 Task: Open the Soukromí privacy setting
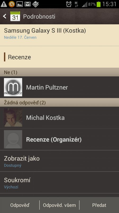(59, 183)
